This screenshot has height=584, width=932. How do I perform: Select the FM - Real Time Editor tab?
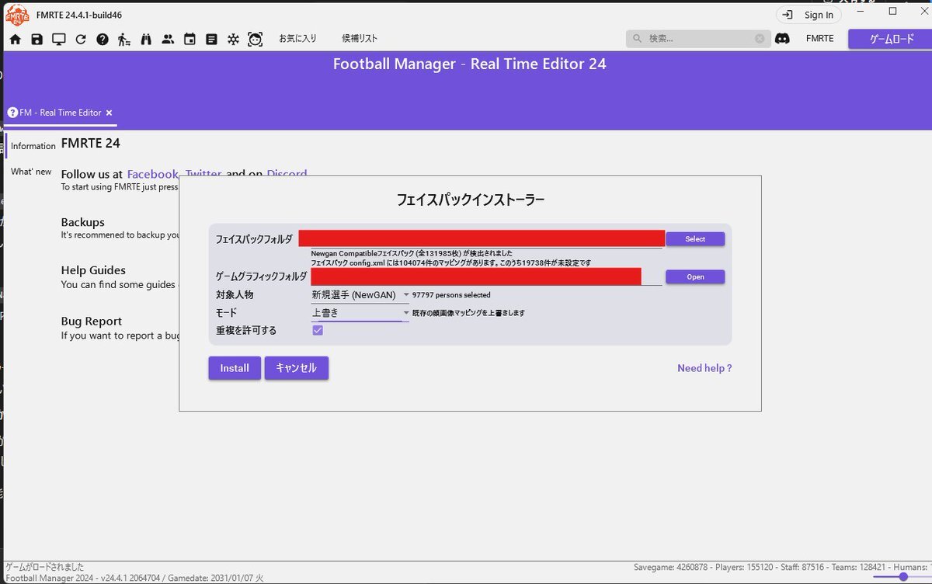pyautogui.click(x=61, y=113)
